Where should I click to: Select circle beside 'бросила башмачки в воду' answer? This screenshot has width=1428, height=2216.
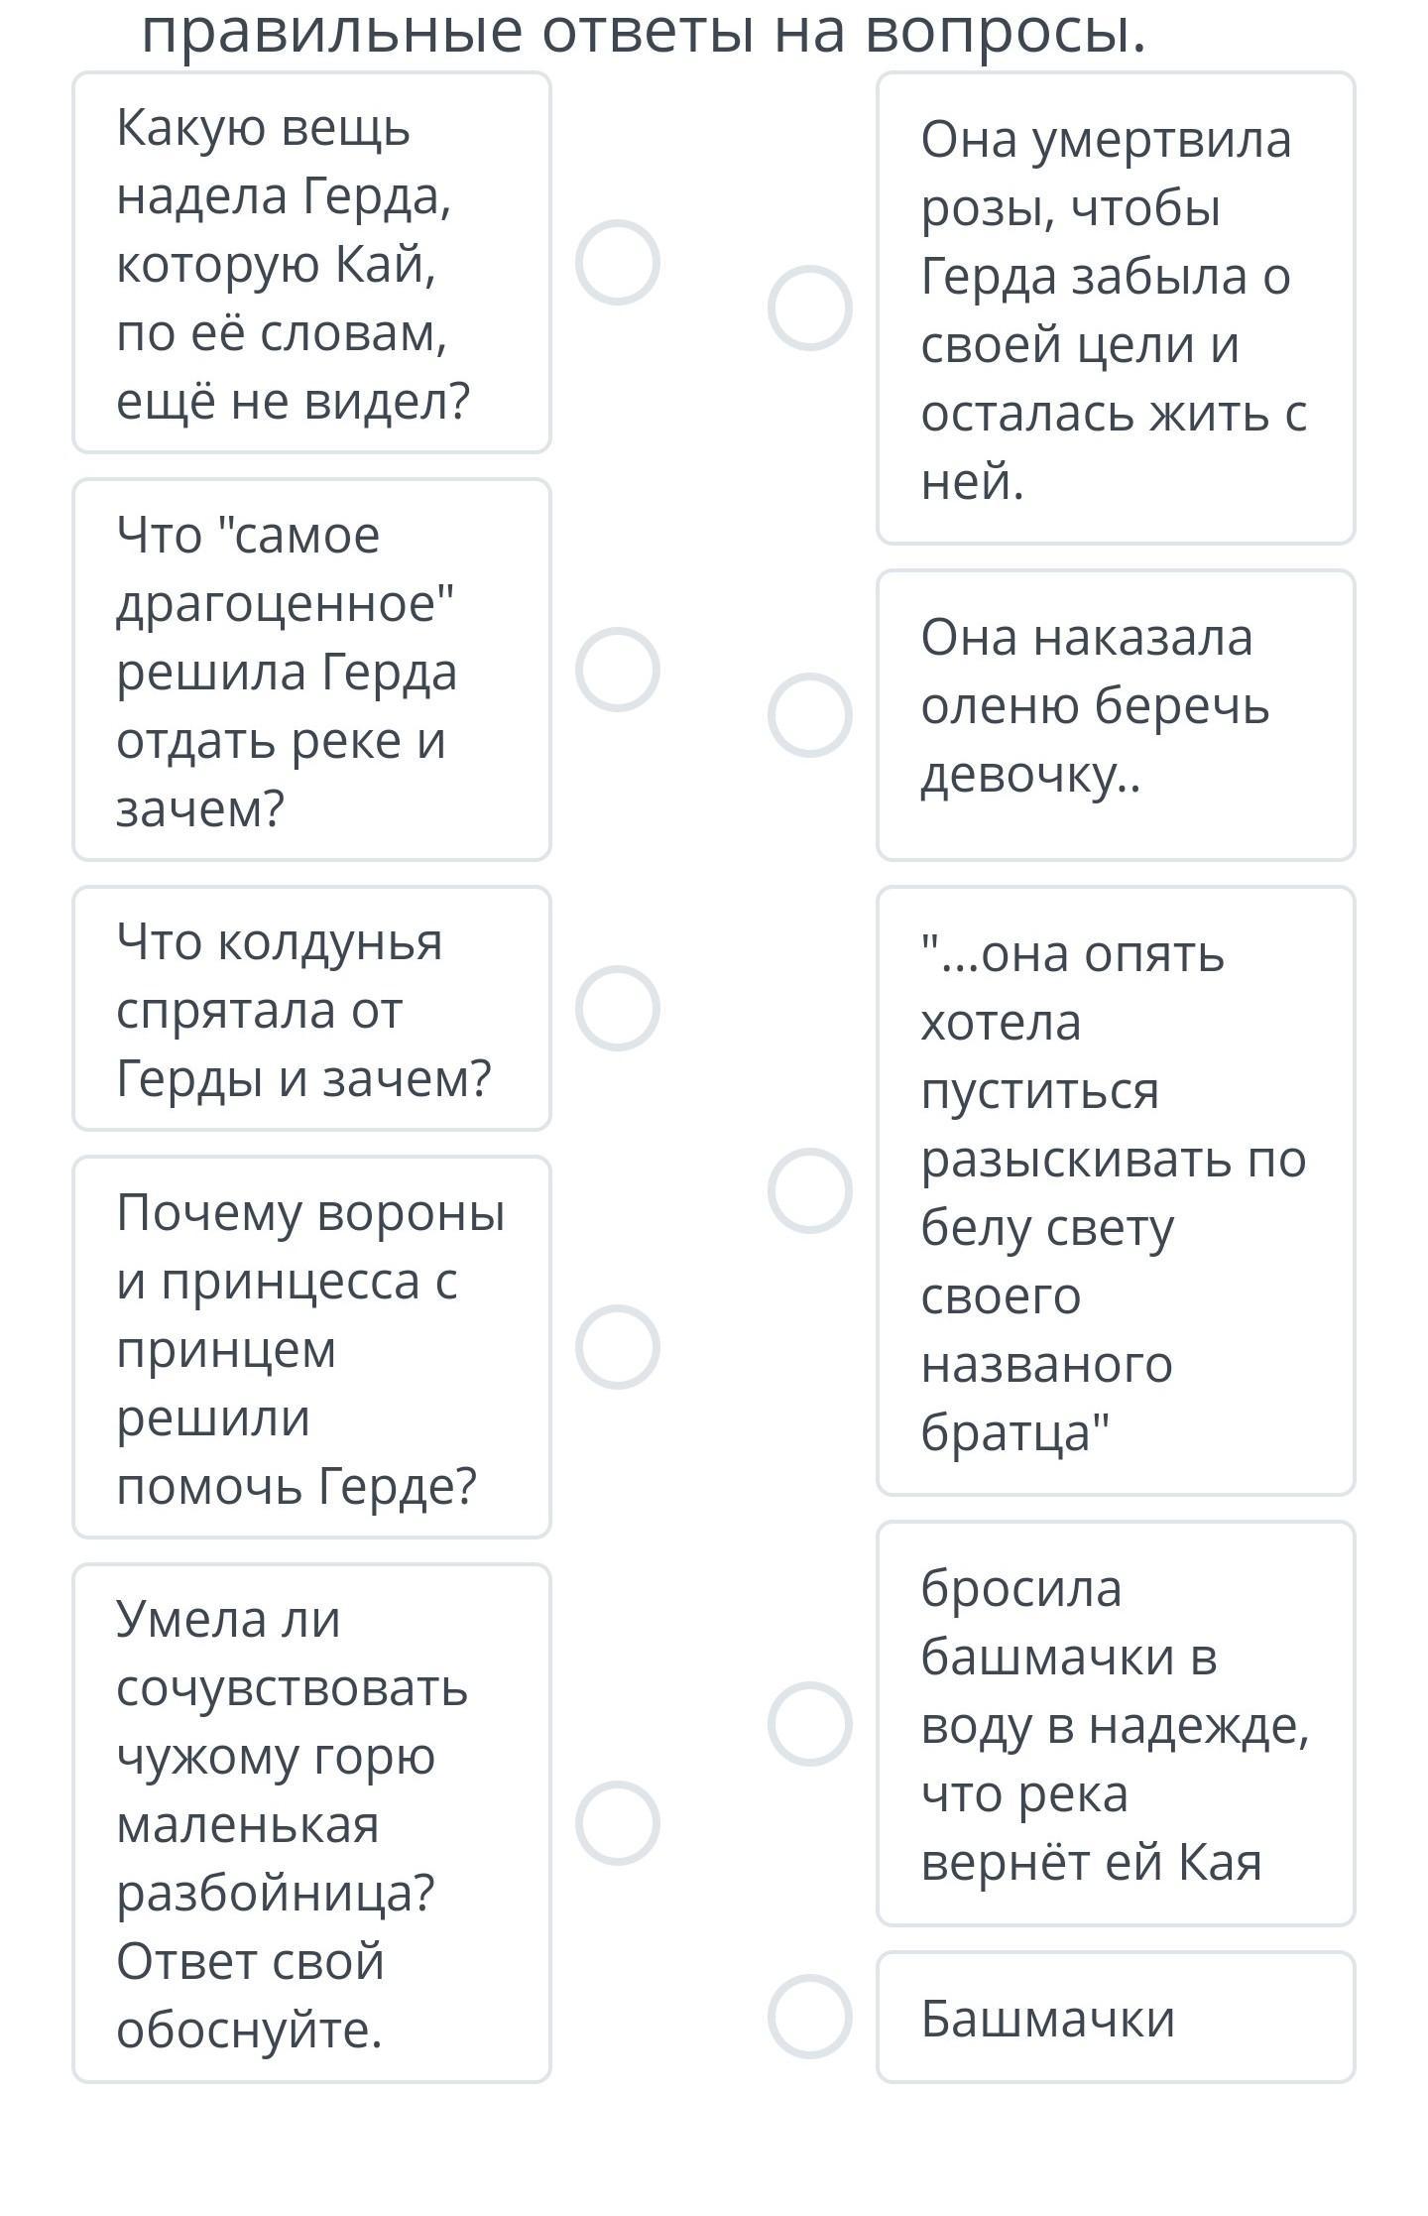[809, 1724]
